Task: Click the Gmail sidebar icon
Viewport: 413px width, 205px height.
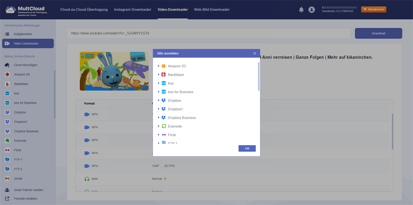Action: pyautogui.click(x=7, y=179)
